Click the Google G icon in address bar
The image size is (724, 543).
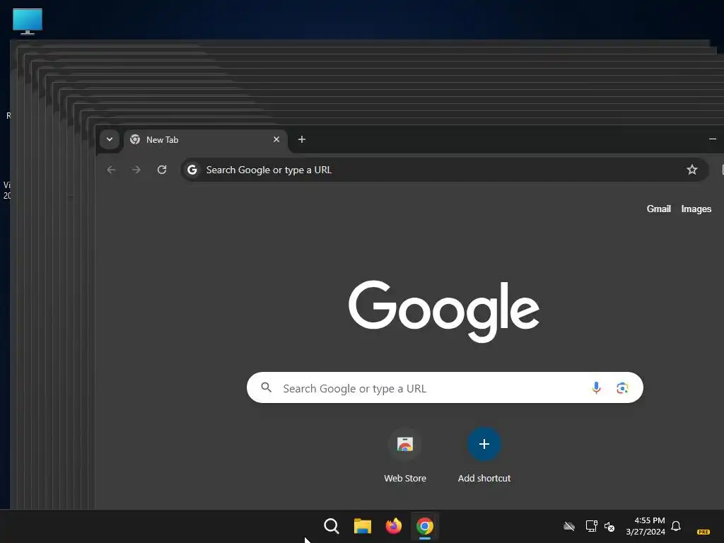pos(192,170)
